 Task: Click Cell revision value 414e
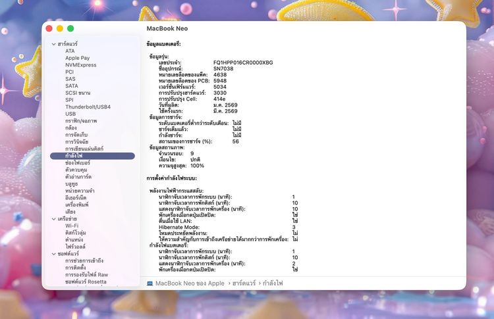point(219,99)
